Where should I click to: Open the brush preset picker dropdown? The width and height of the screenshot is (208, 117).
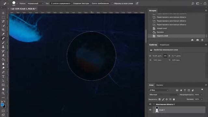click(17, 4)
